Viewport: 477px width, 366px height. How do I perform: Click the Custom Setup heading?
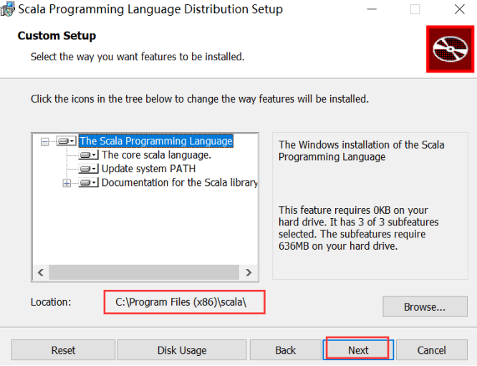[57, 36]
